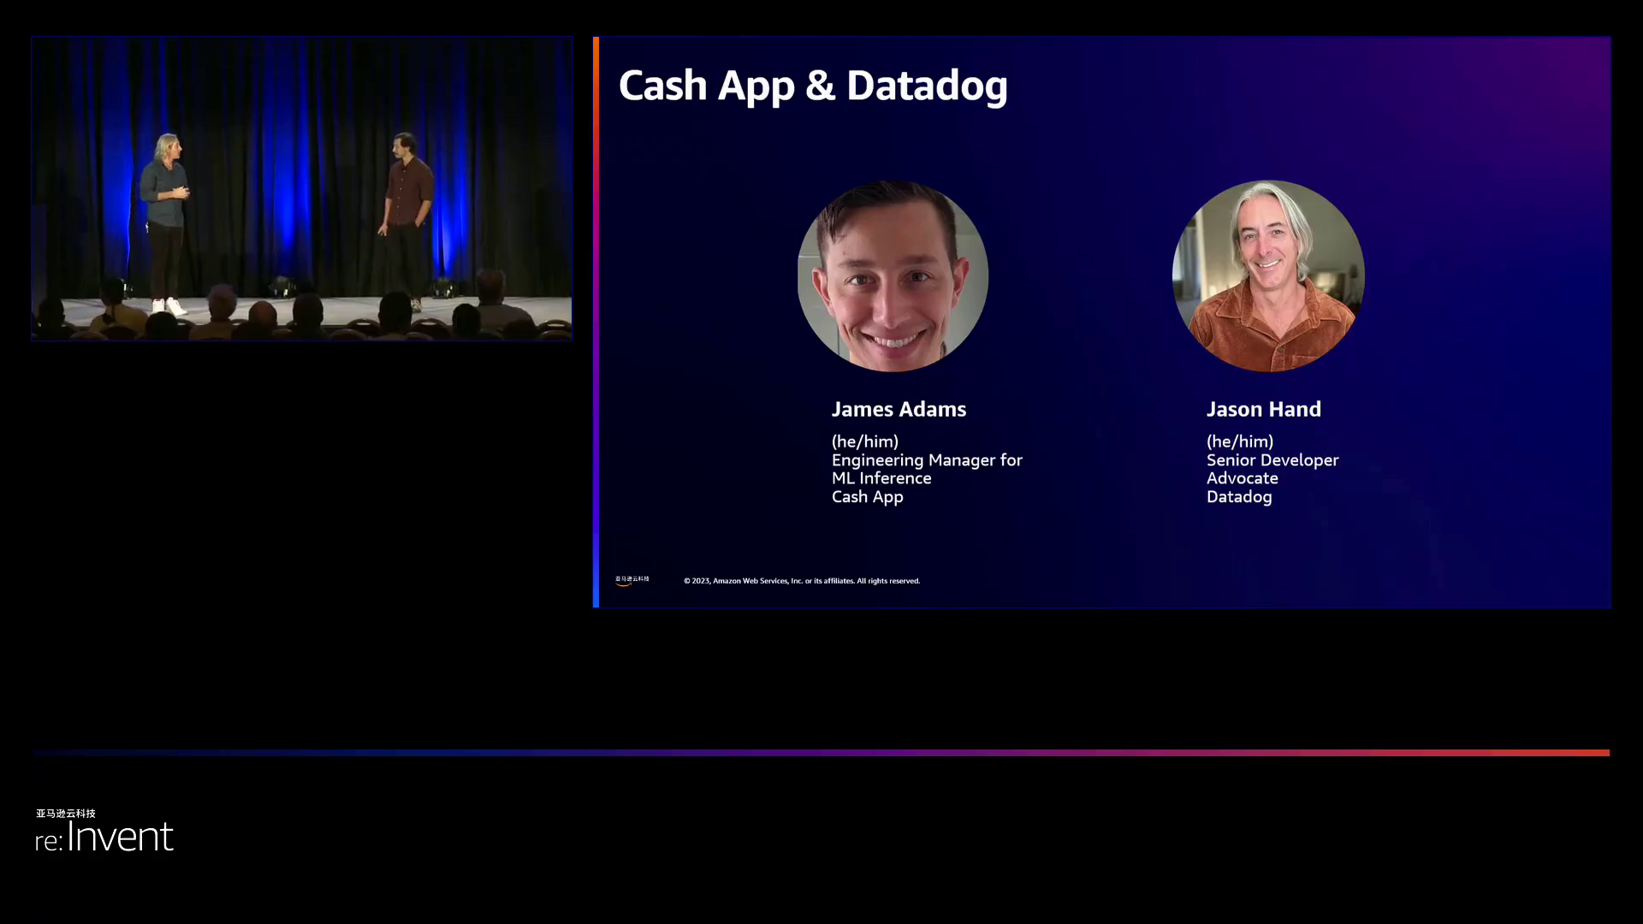Click the Jason Hand name label
This screenshot has width=1643, height=924.
click(1263, 409)
